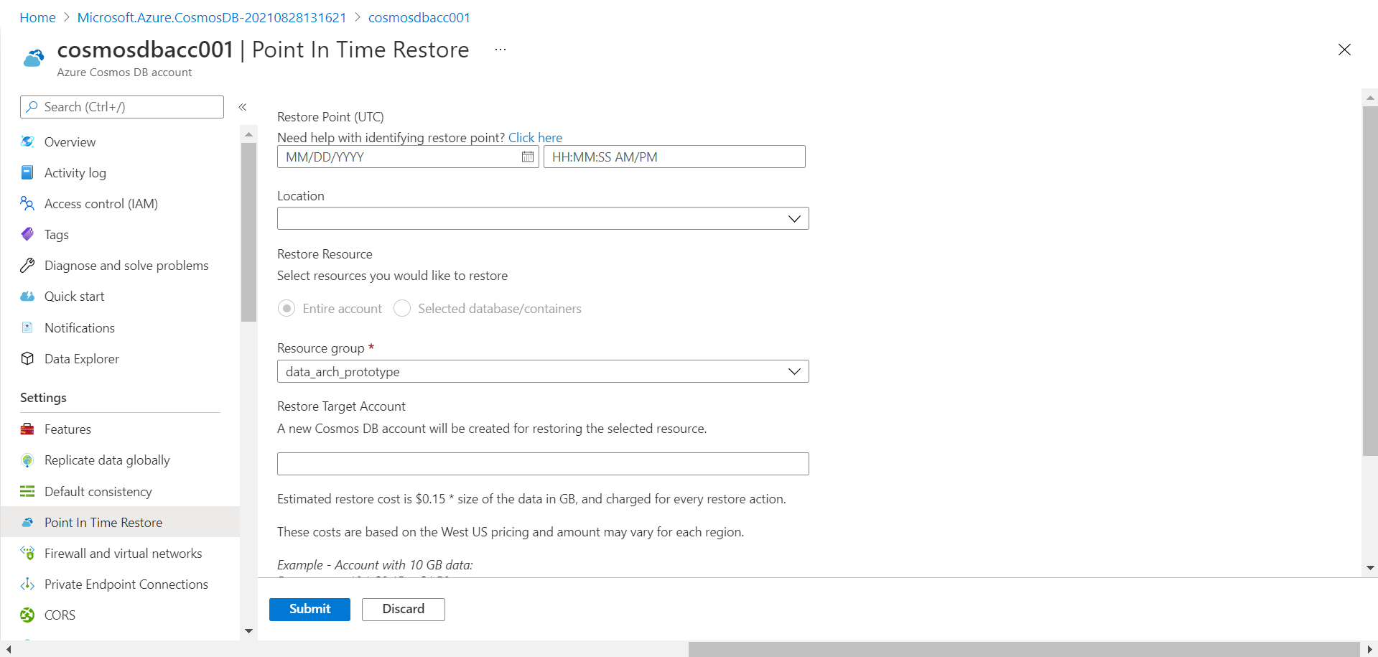The image size is (1378, 657).
Task: Click the more options ellipsis icon
Action: point(501,50)
